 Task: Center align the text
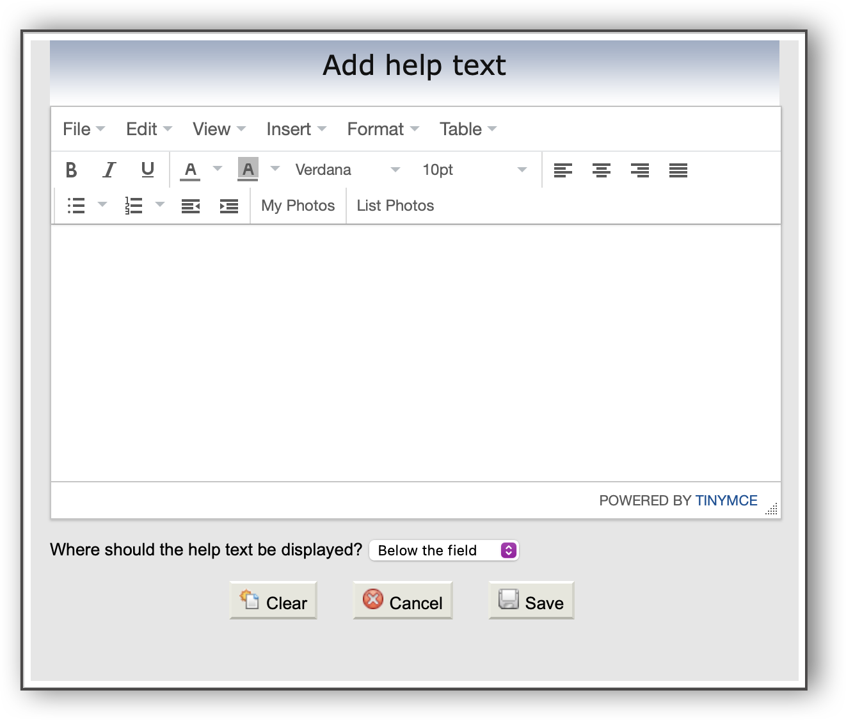pyautogui.click(x=602, y=170)
